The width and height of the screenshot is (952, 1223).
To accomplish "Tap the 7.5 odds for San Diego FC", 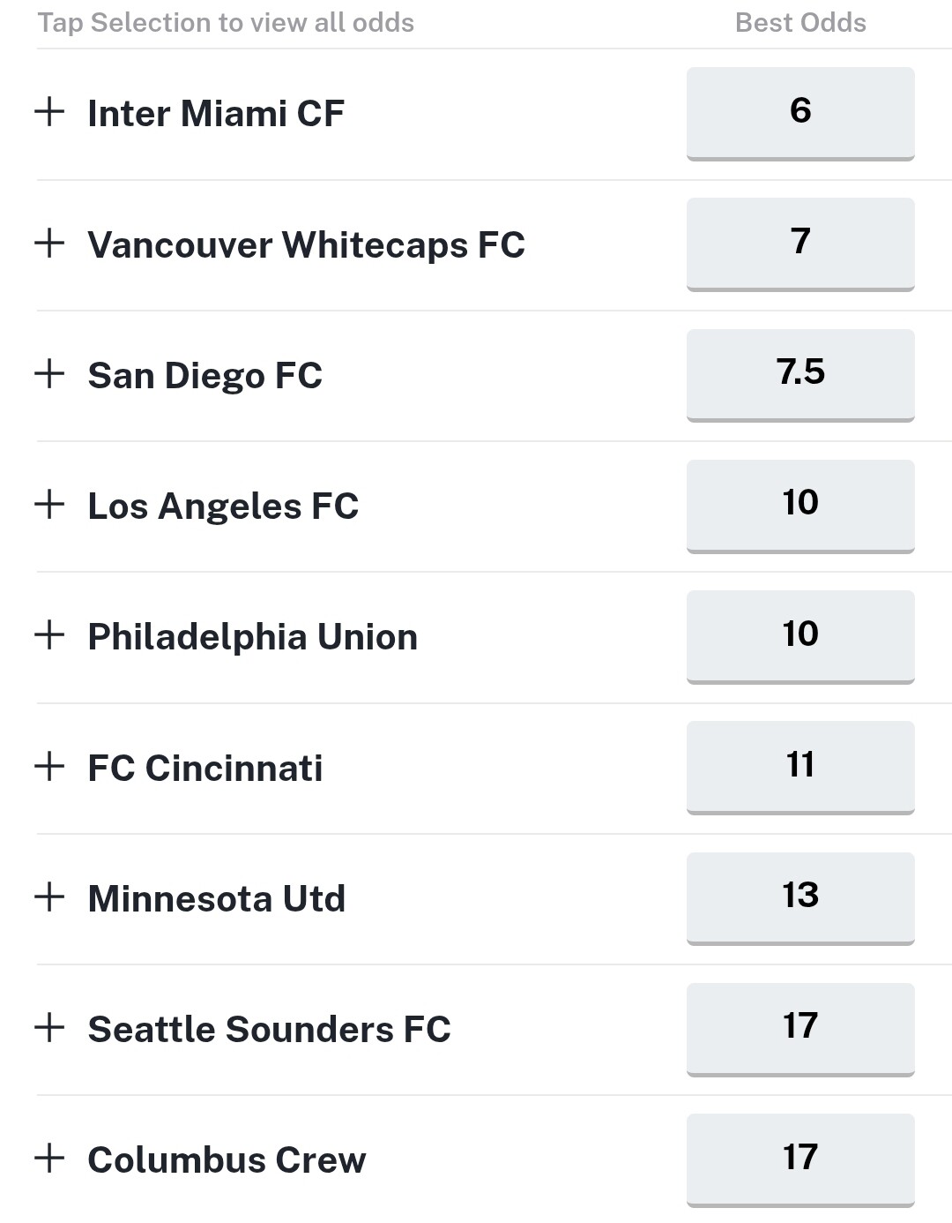I will [x=800, y=373].
